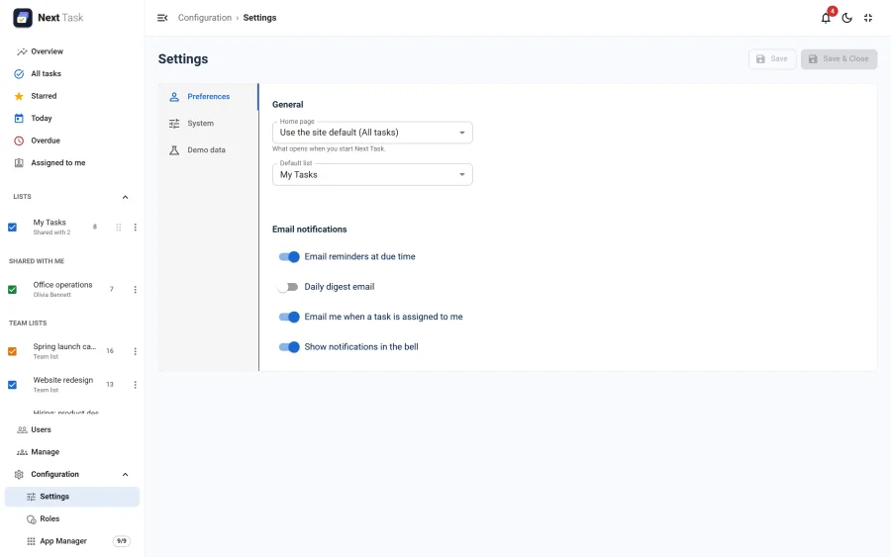Click the Preferences person icon
The image size is (891, 557).
(174, 97)
